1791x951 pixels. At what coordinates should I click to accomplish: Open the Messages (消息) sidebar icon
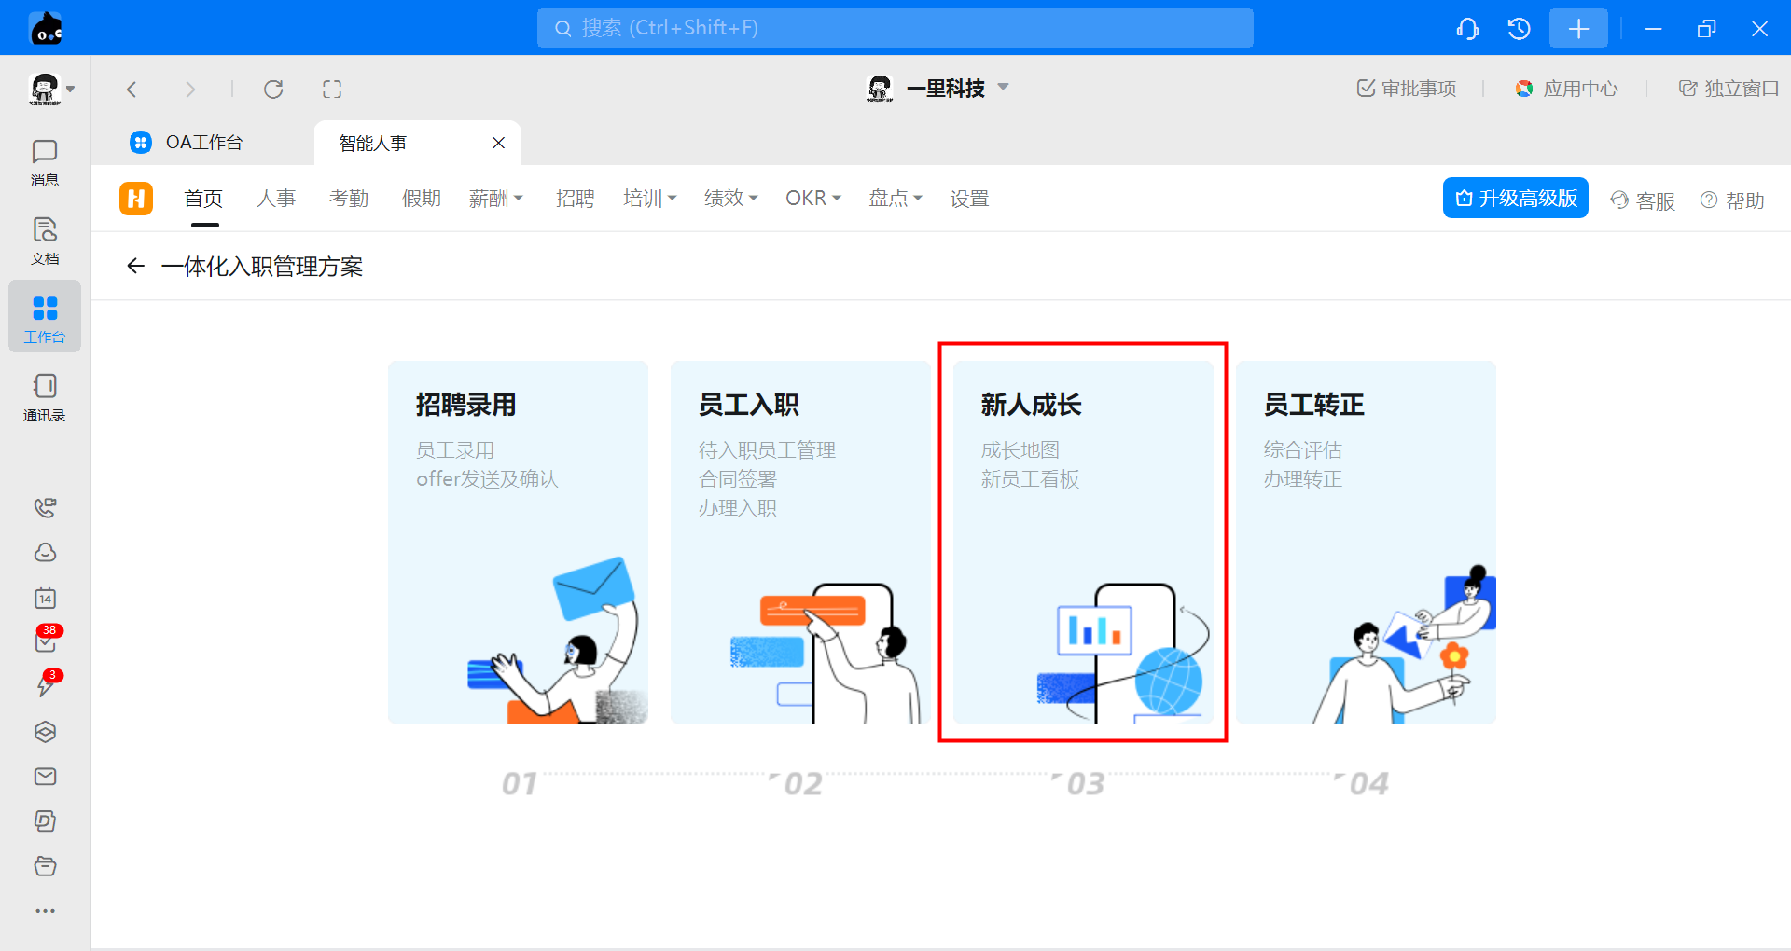pyautogui.click(x=44, y=162)
